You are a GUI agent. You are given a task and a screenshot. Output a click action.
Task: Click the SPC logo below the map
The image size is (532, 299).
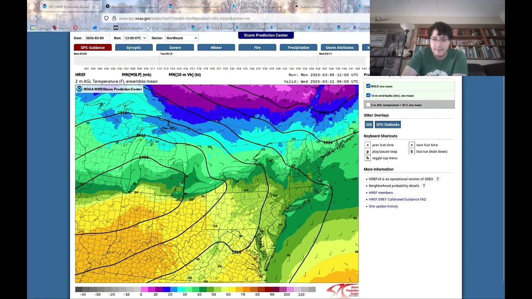[342, 291]
